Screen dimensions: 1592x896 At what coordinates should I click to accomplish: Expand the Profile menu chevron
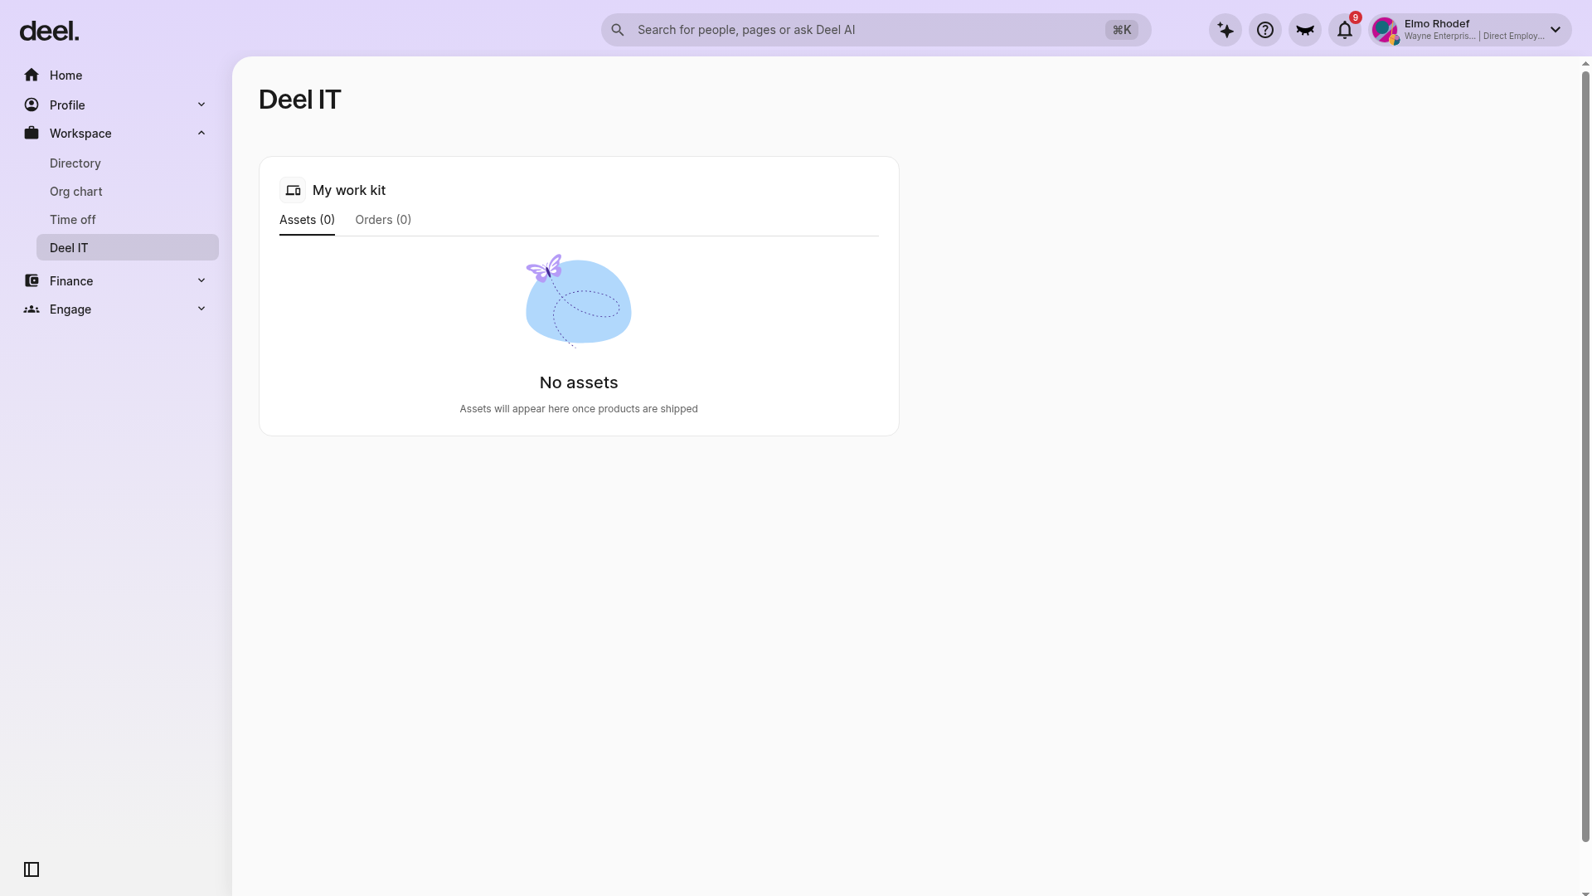pos(201,105)
